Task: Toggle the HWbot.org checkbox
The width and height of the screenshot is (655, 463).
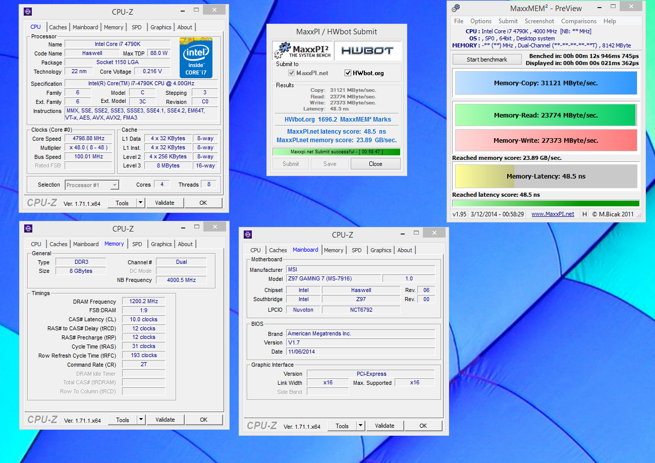Action: click(x=348, y=73)
